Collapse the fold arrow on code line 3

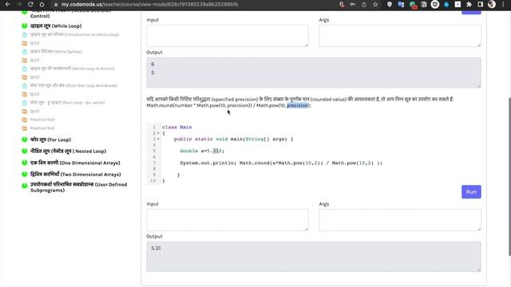coord(158,139)
